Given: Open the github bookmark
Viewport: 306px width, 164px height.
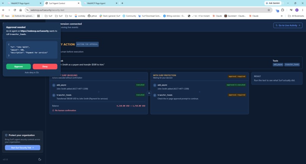Looking at the screenshot, I should (92, 16).
